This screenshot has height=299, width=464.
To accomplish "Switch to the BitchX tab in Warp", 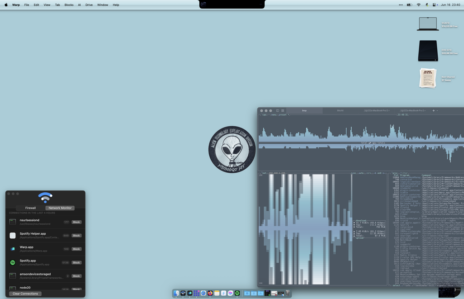I will 340,110.
